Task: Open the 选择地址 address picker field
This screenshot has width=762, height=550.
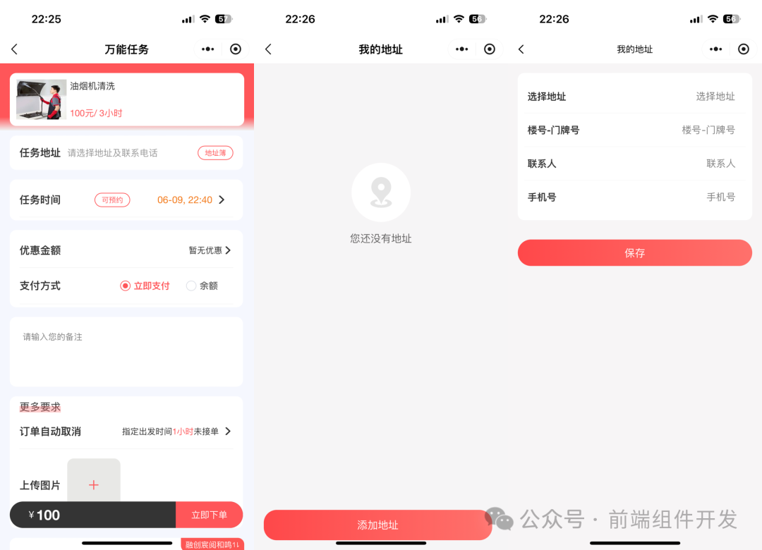Action: pyautogui.click(x=635, y=96)
